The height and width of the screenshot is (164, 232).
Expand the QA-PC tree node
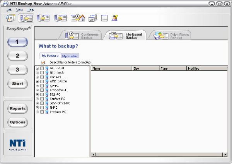coord(37,86)
